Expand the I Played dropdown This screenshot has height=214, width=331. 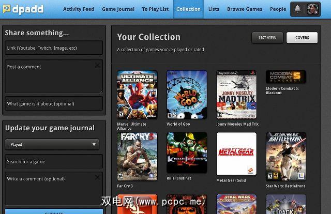coord(52,144)
